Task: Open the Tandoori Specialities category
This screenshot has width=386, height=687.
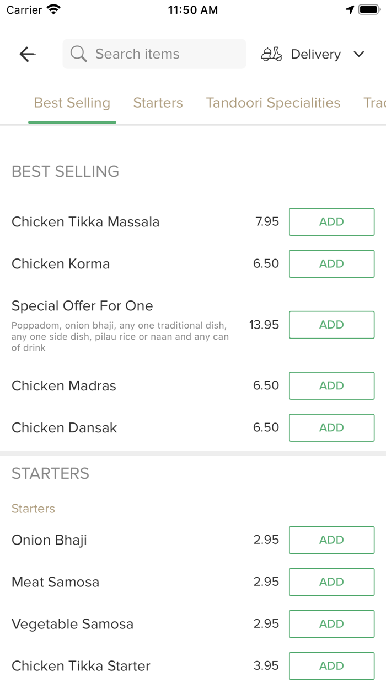Action: [273, 102]
